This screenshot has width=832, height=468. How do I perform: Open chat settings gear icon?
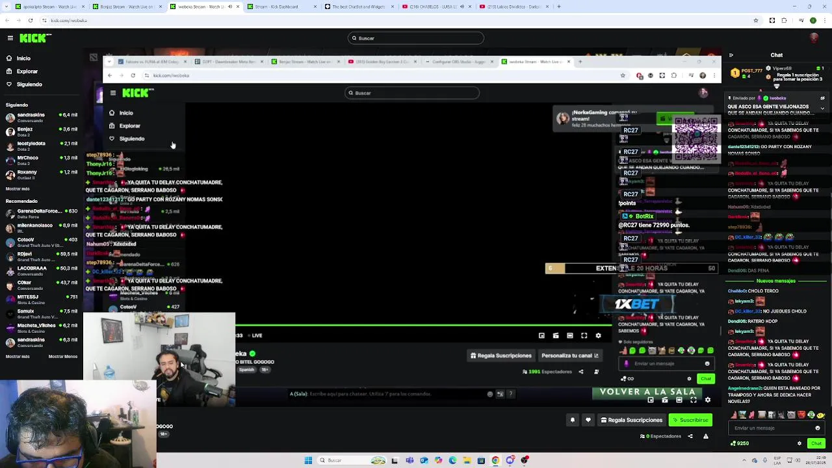point(799,443)
